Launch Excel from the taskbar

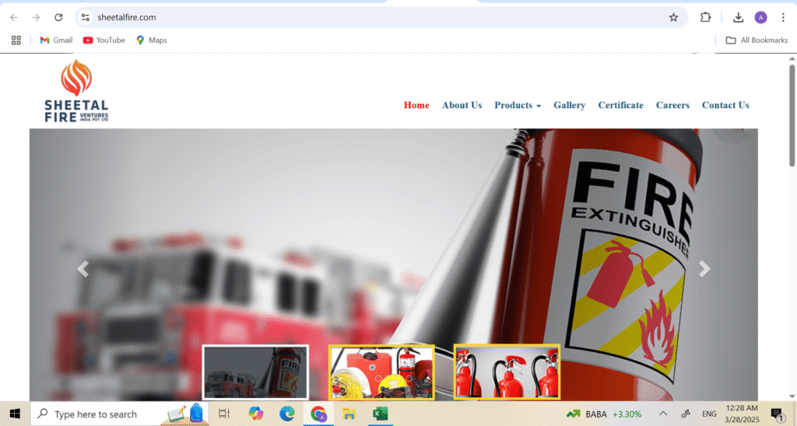click(x=380, y=414)
